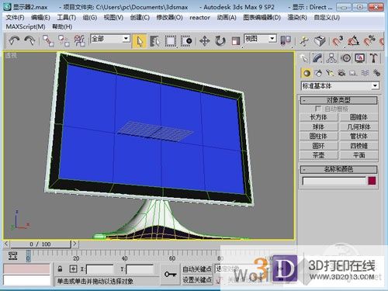Open the Hierarchy panel tab icon
388x291 pixels.
coord(331,58)
